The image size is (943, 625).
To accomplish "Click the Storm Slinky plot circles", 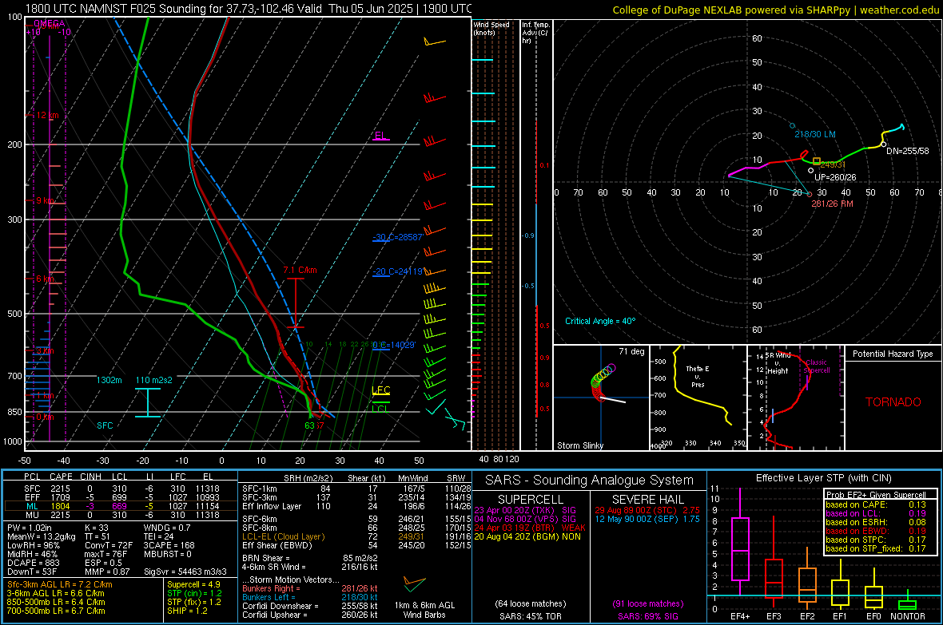I will pos(603,382).
